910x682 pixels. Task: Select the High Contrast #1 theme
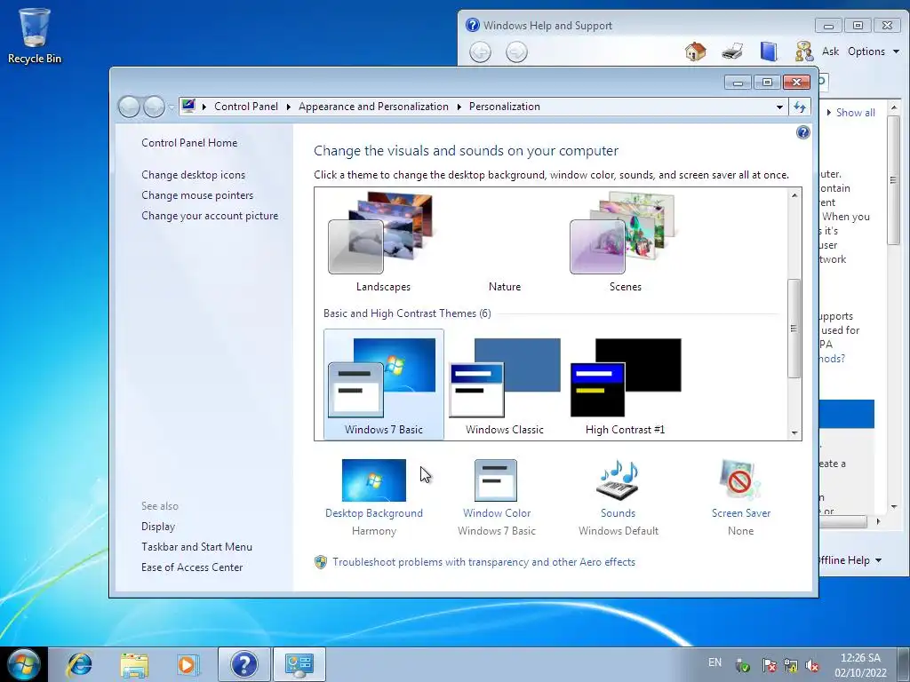[x=625, y=385]
